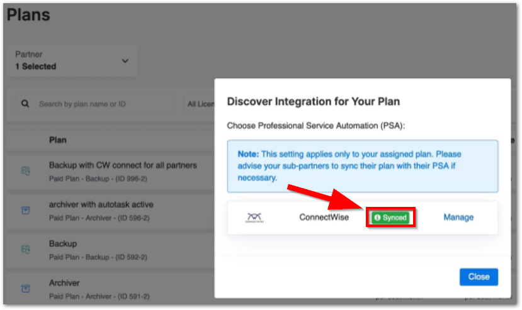Viewport: 522px width, 310px height.
Task: Click the magnifying glass search icon
Action: 25,104
